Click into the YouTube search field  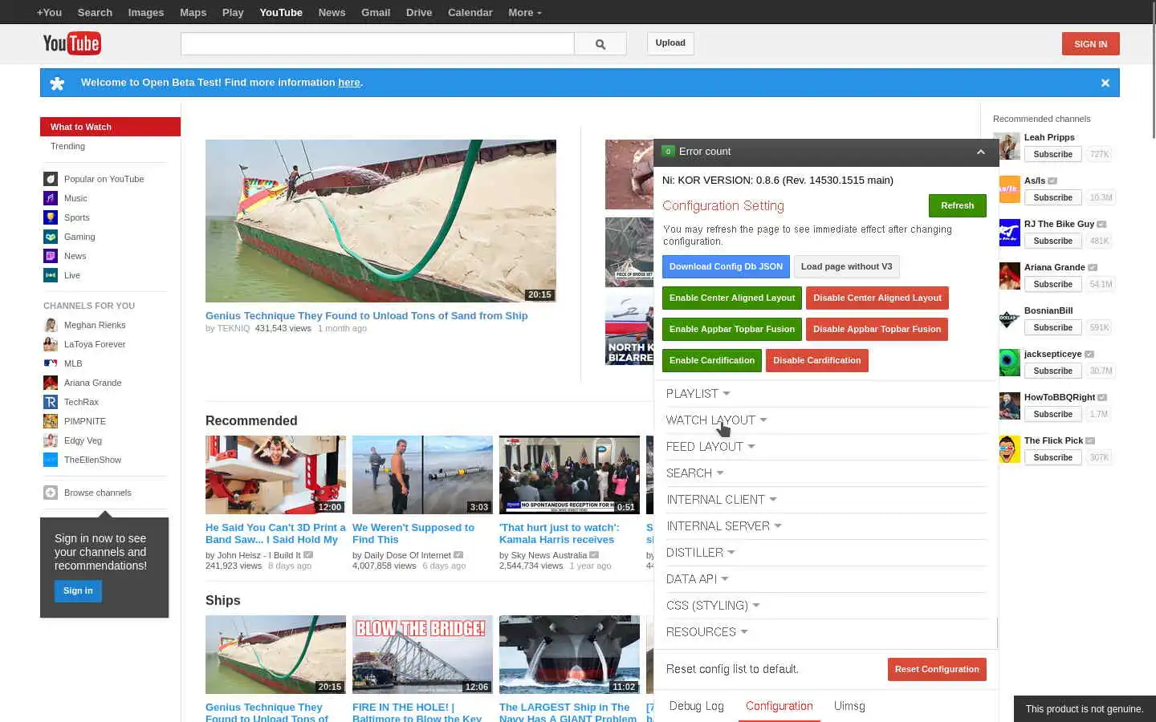[377, 44]
